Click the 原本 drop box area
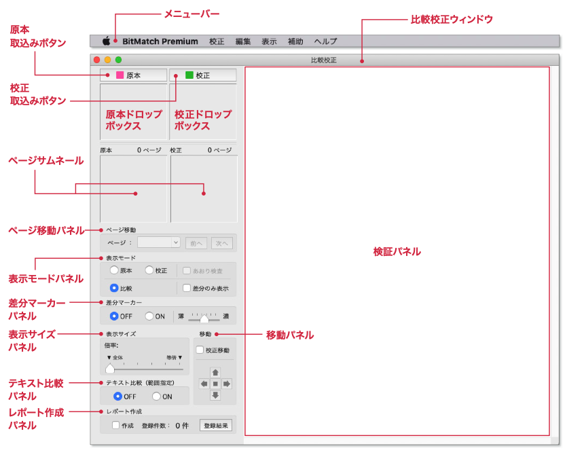 [134, 112]
